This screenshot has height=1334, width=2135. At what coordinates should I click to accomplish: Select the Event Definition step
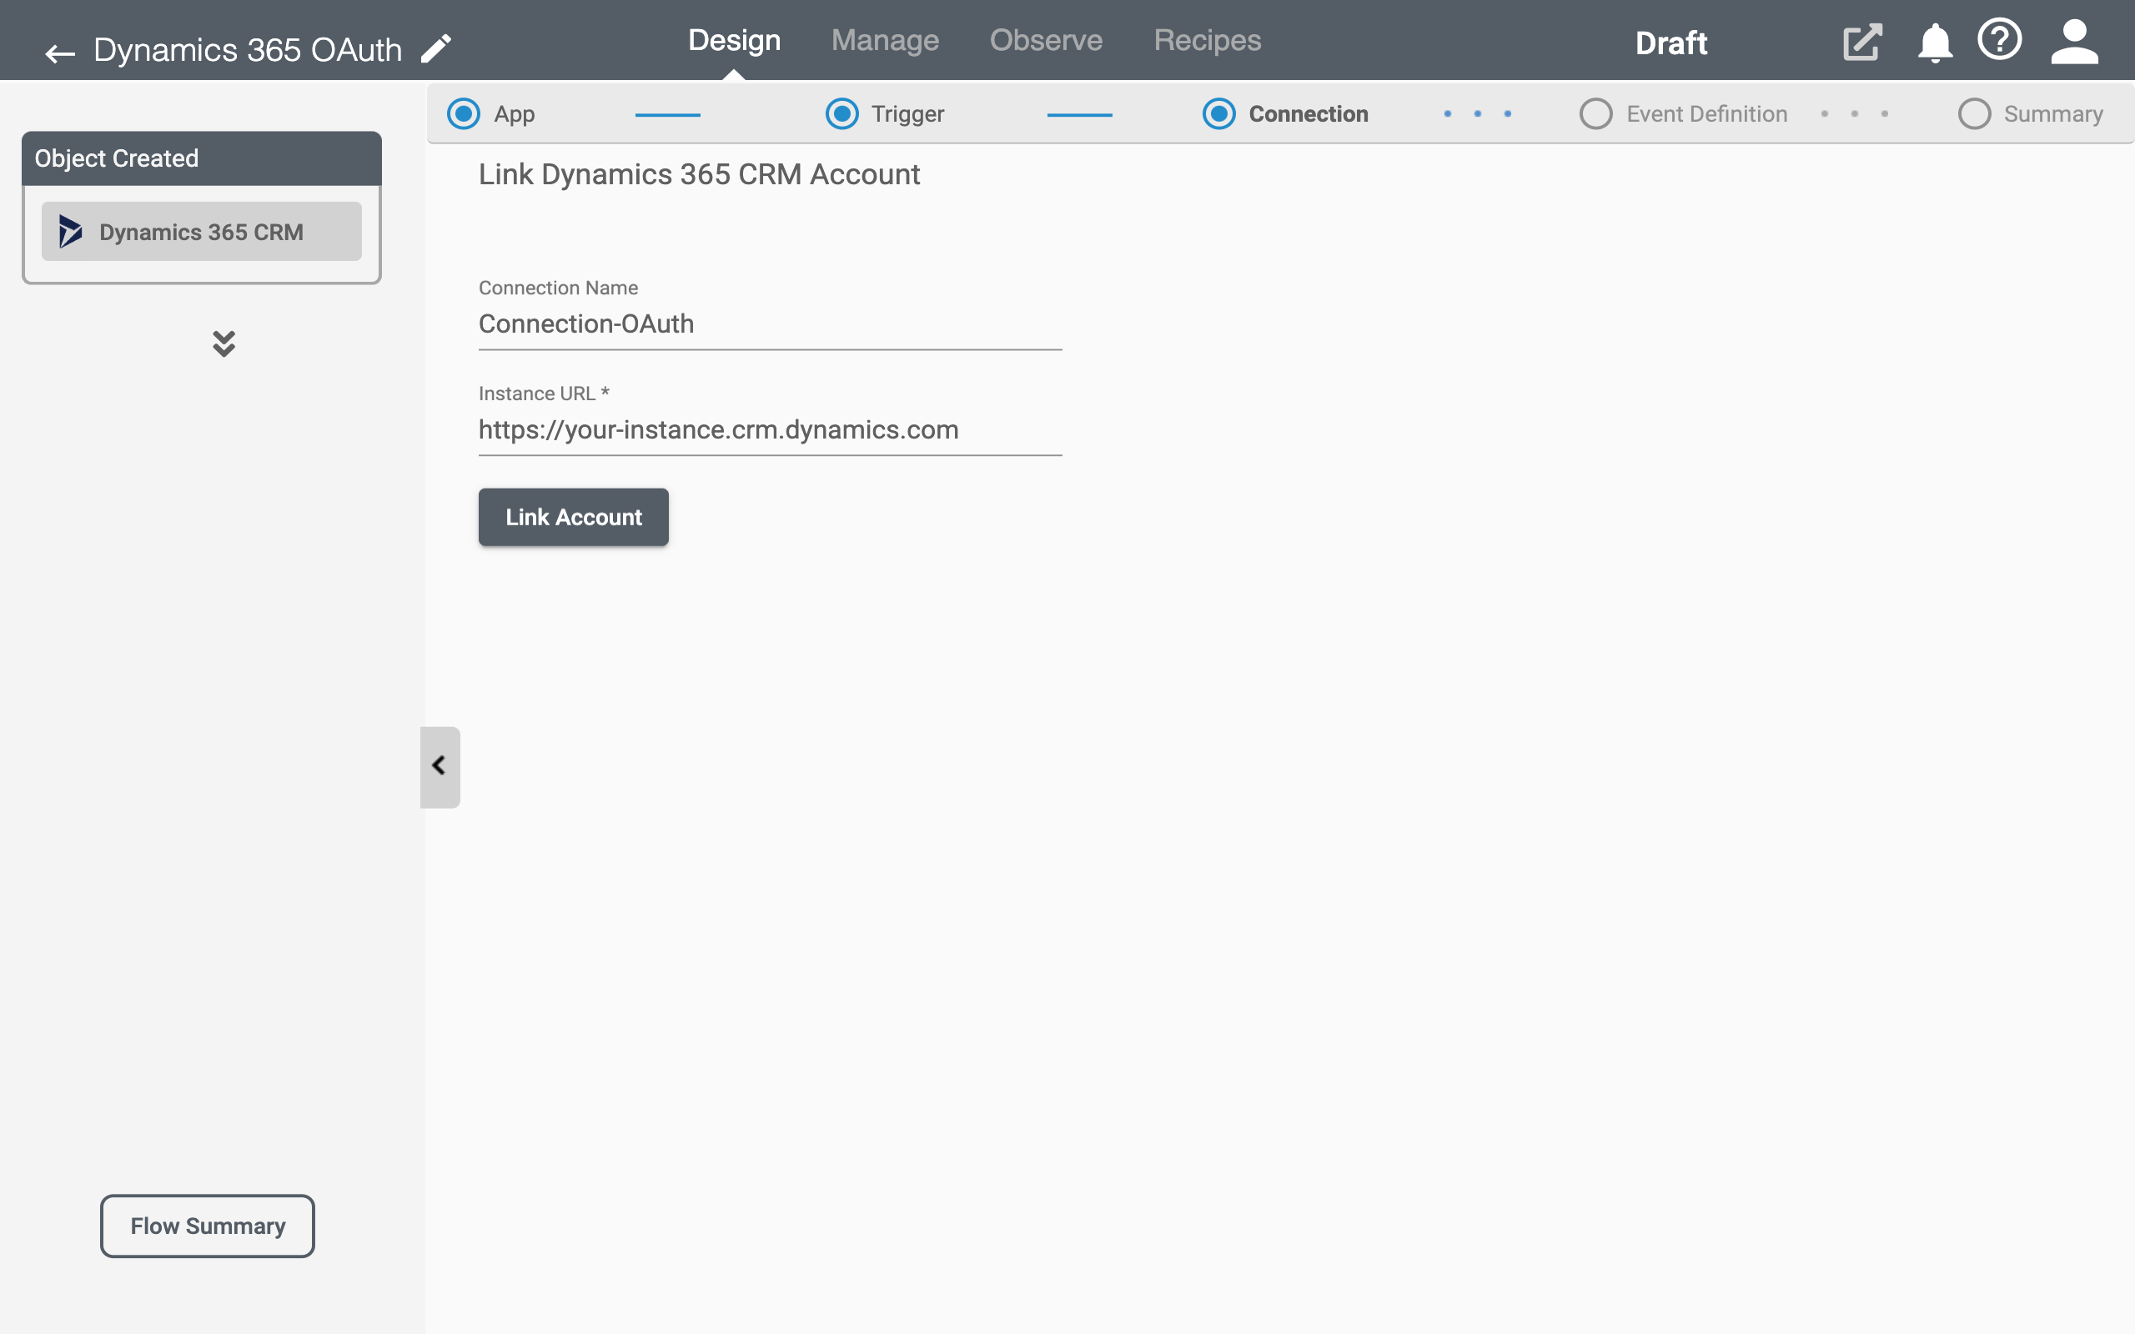(1706, 113)
